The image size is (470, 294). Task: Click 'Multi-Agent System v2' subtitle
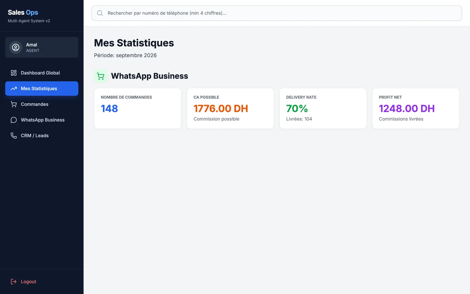coord(29,21)
